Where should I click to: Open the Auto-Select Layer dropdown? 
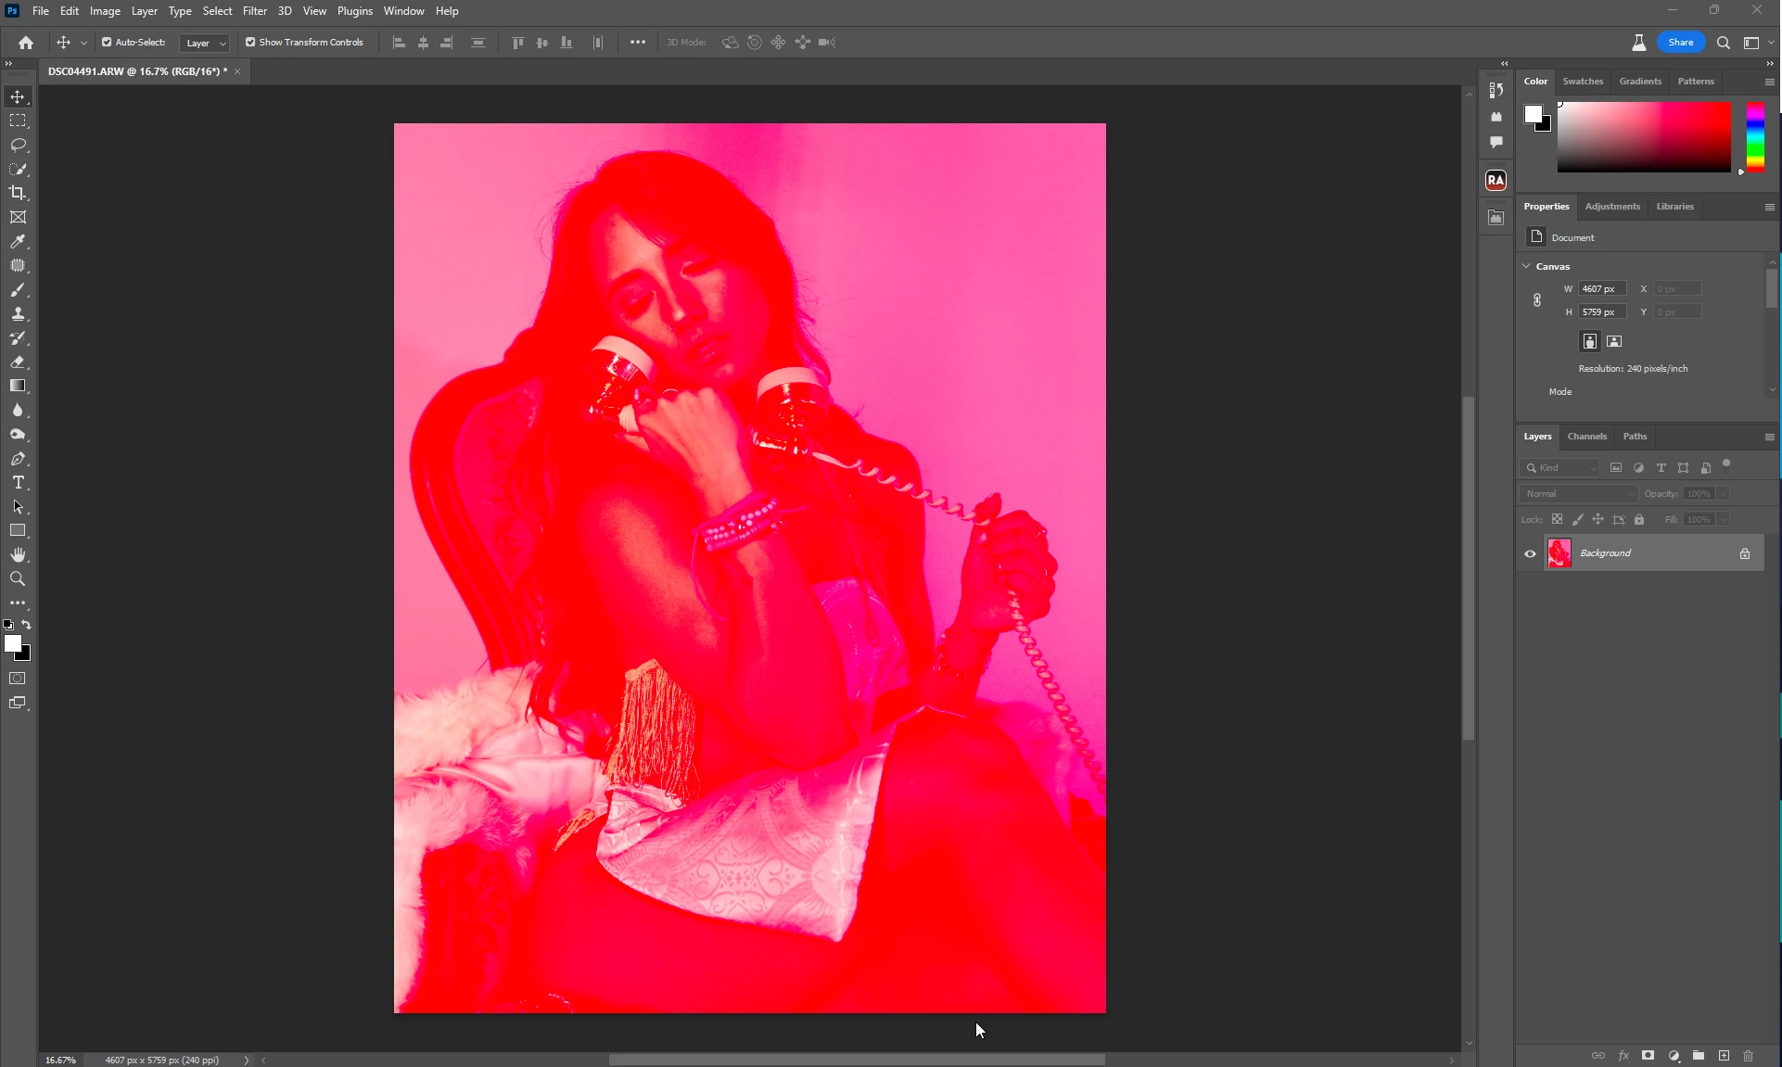pyautogui.click(x=205, y=43)
